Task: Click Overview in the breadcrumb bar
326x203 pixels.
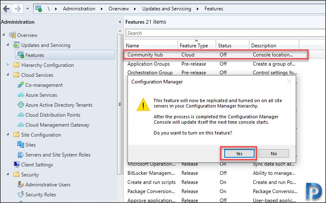Action: tap(118, 9)
